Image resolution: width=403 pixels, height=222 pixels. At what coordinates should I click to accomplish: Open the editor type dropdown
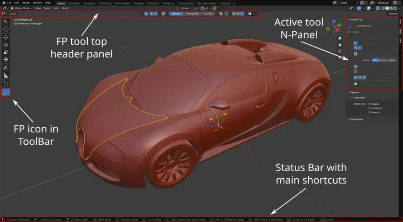[5, 8]
